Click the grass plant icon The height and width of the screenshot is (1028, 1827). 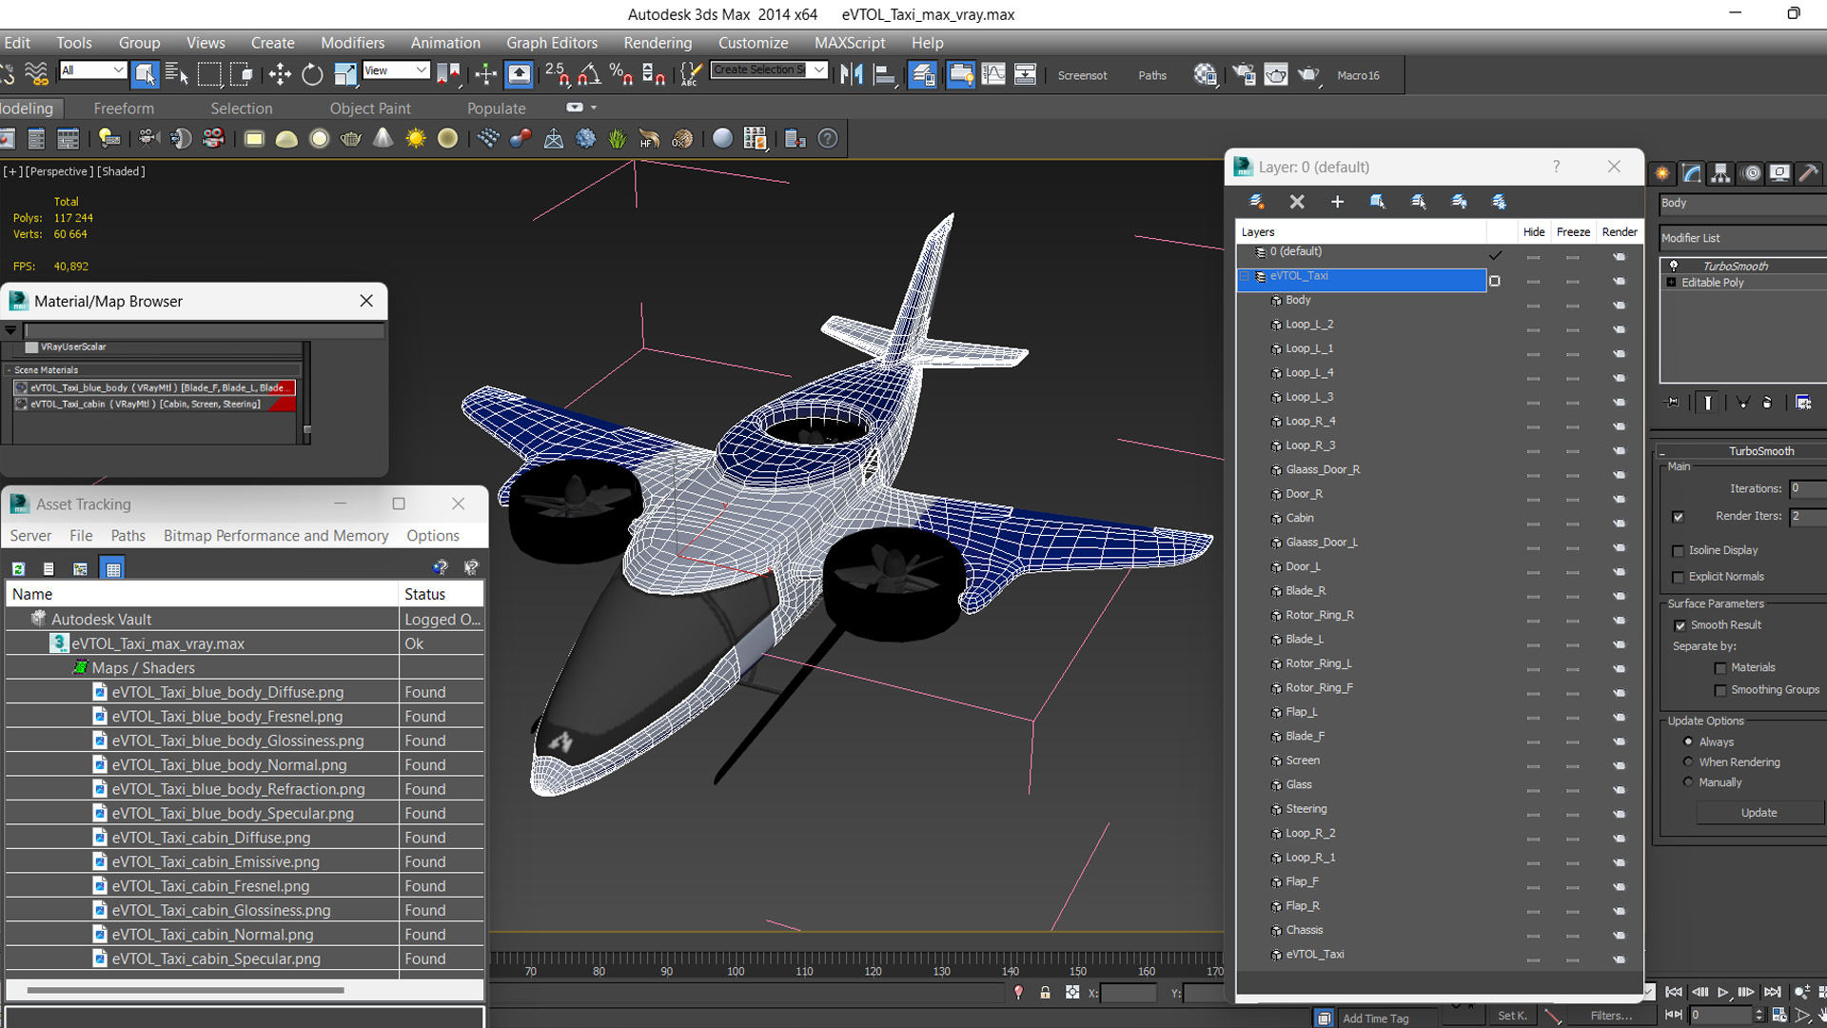click(x=618, y=139)
